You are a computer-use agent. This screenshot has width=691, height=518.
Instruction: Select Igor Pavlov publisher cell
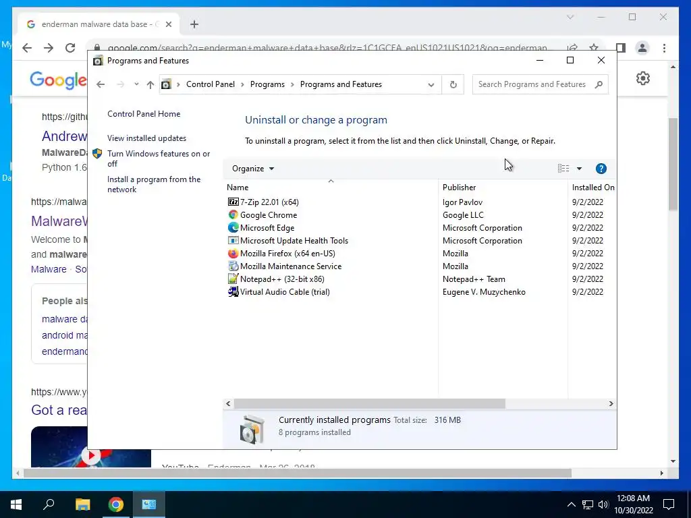(462, 202)
